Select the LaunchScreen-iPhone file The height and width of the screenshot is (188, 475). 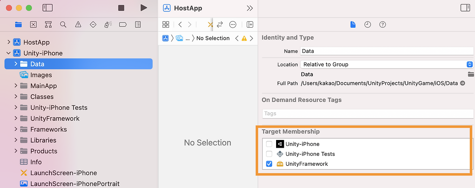[63, 173]
